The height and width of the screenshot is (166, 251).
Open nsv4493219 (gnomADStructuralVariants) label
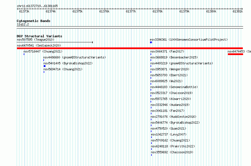pos(182,63)
